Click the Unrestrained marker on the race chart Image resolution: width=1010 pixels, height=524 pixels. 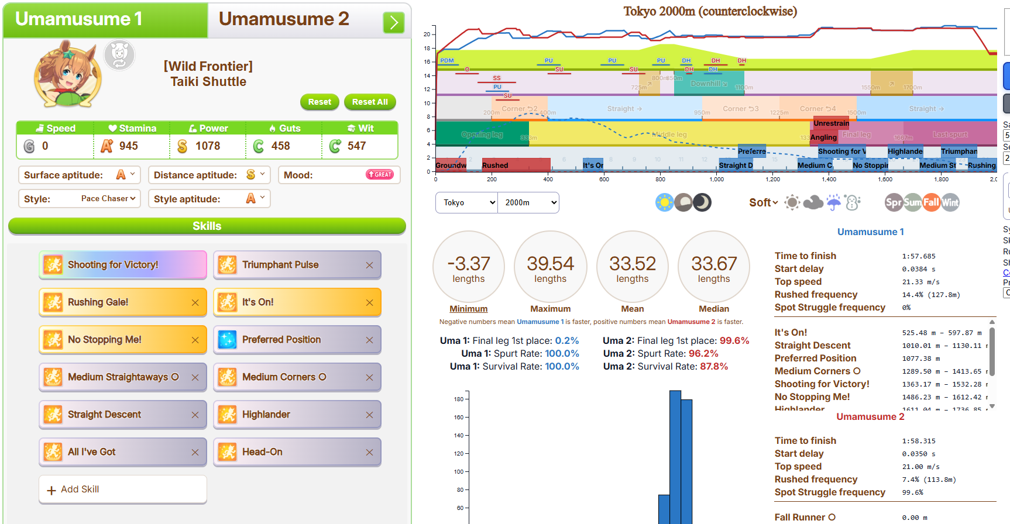831,123
